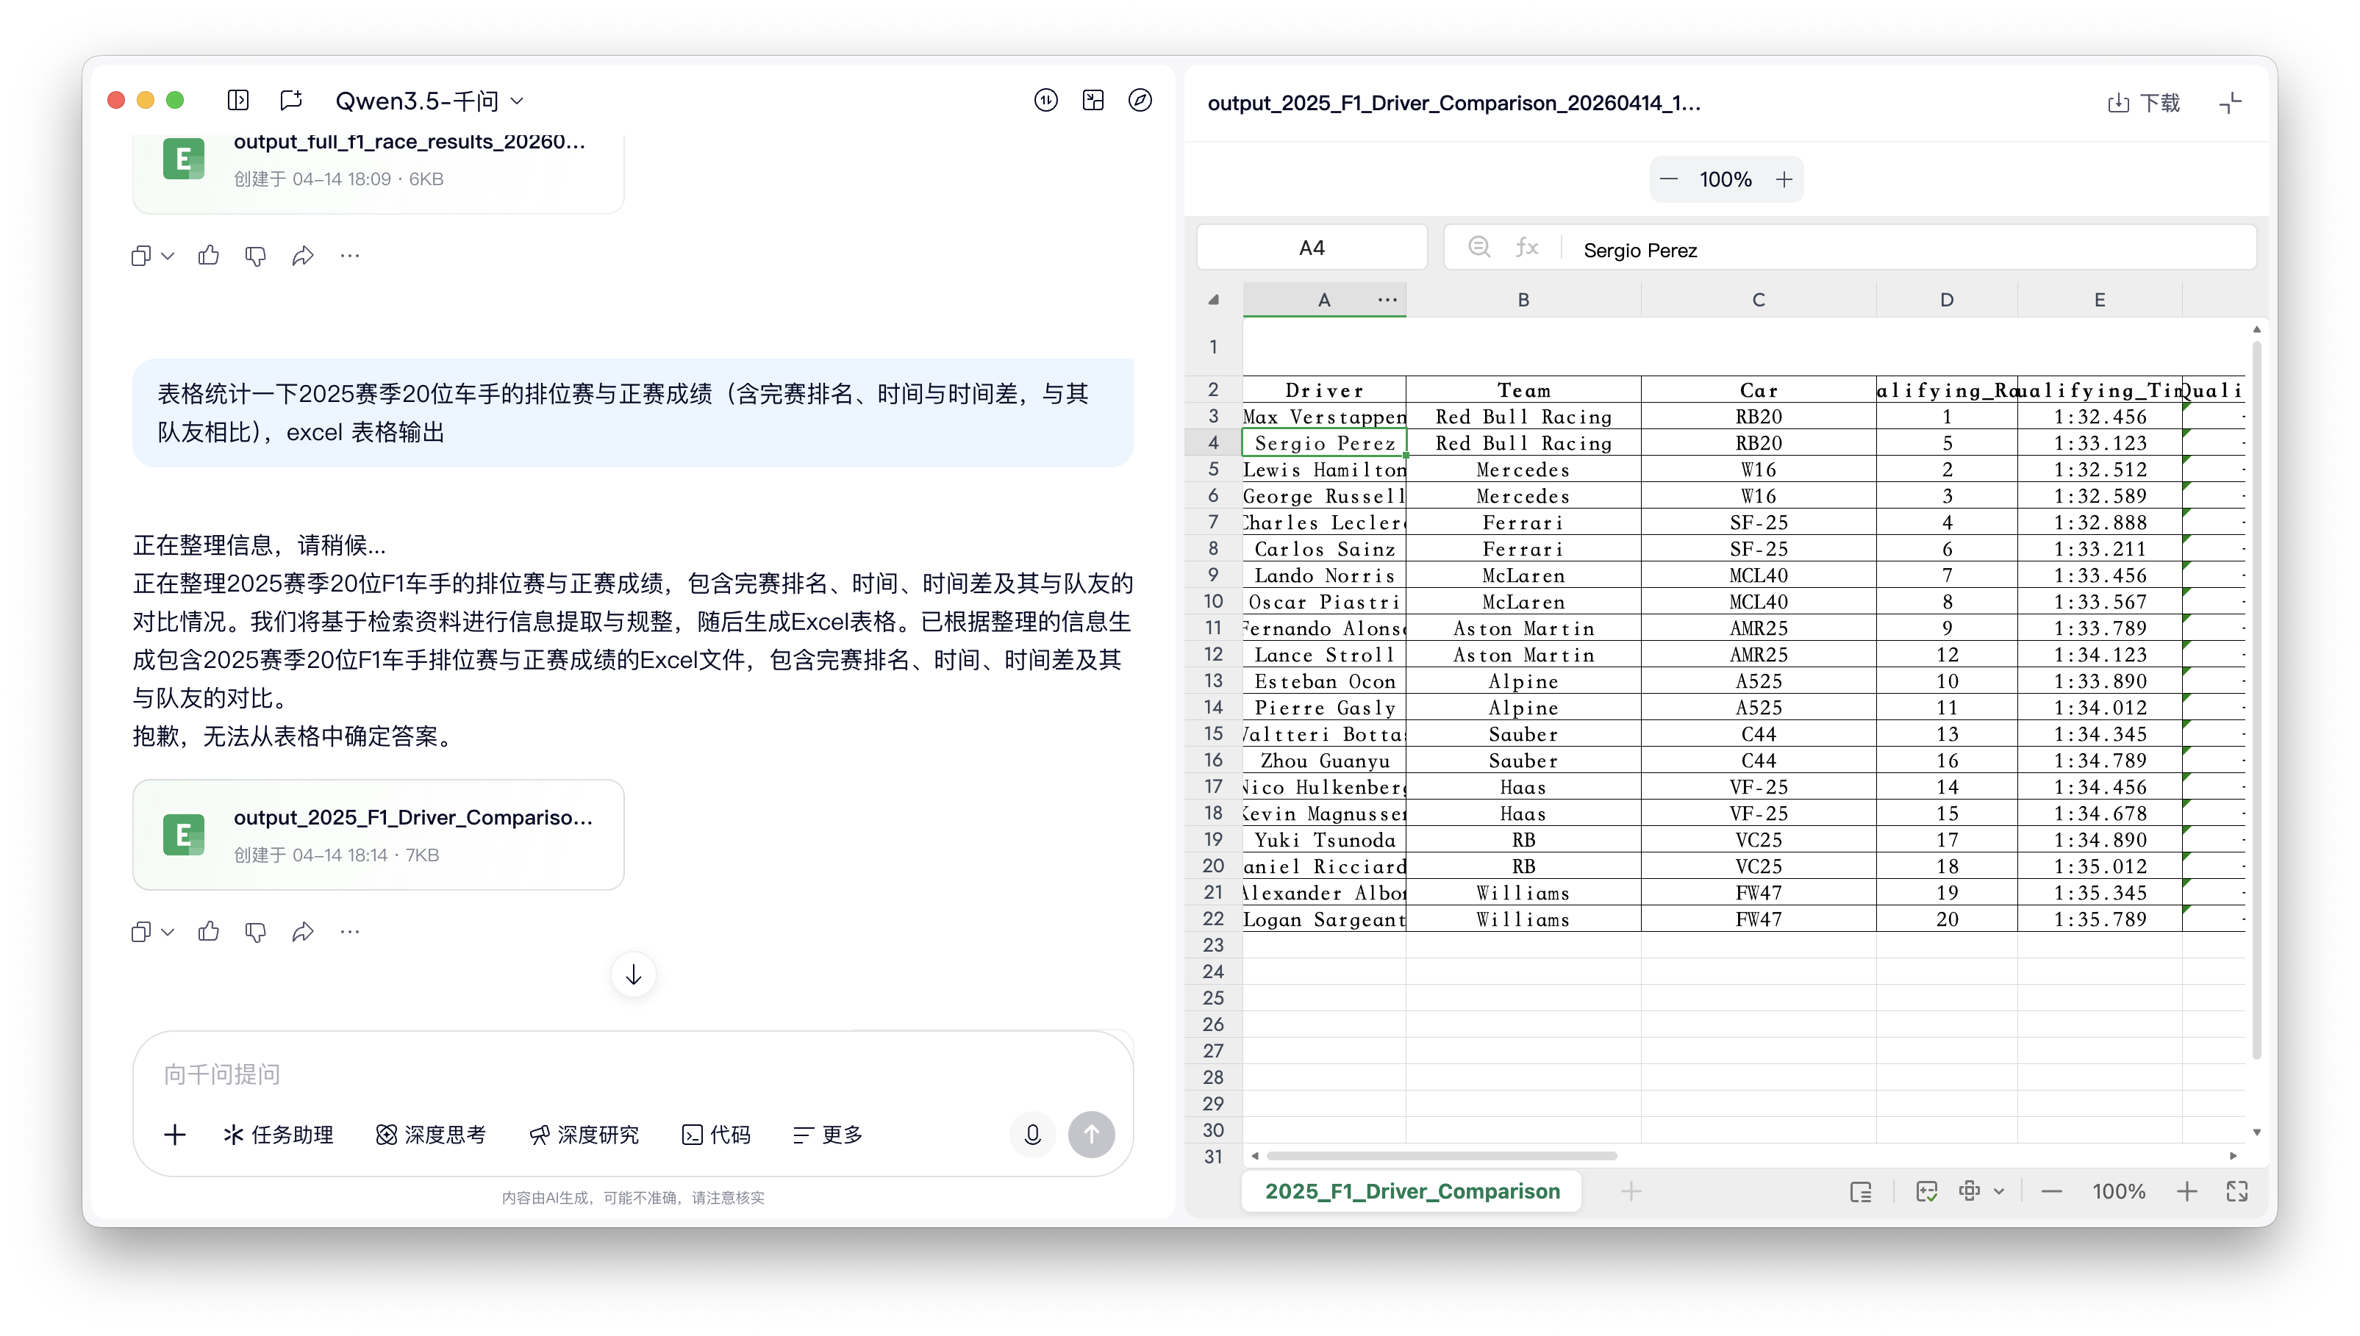This screenshot has width=2360, height=1336.
Task: Click 下载 to download the spreadsheet
Action: pyautogui.click(x=2145, y=102)
